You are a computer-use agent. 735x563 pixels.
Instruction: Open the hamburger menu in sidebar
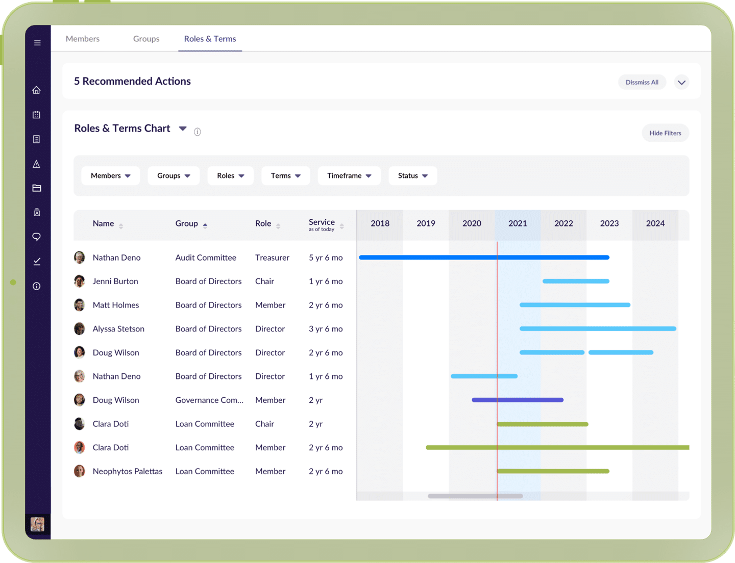point(37,43)
